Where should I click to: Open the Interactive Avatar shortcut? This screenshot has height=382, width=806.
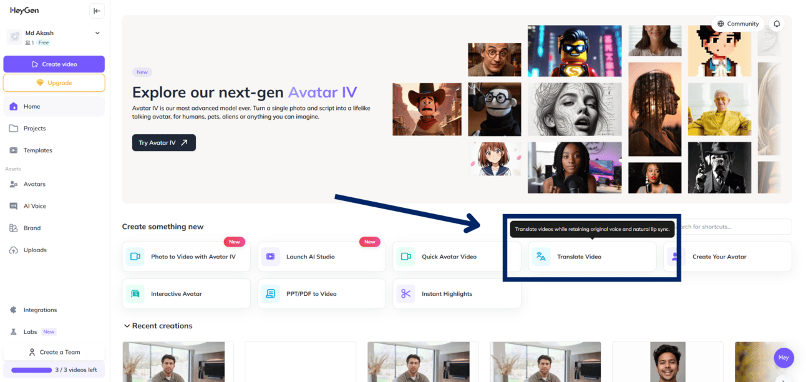[186, 293]
